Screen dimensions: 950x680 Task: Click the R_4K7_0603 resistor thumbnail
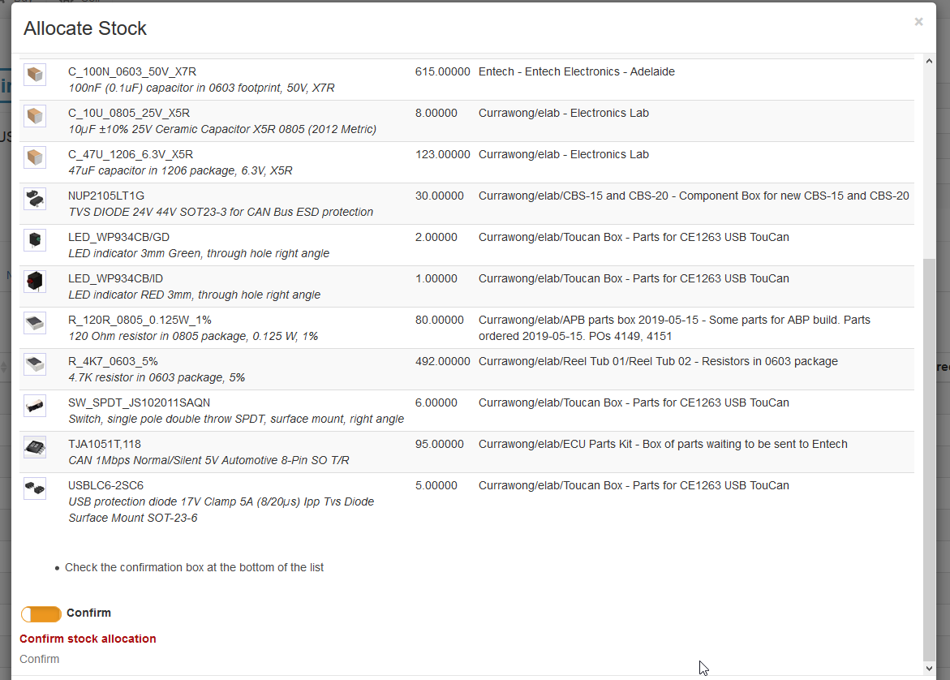pos(34,364)
